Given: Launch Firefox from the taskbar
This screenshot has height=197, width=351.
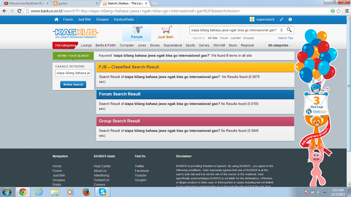Looking at the screenshot, I should point(86,192).
